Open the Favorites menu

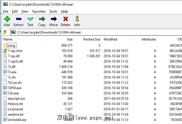tap(39, 11)
